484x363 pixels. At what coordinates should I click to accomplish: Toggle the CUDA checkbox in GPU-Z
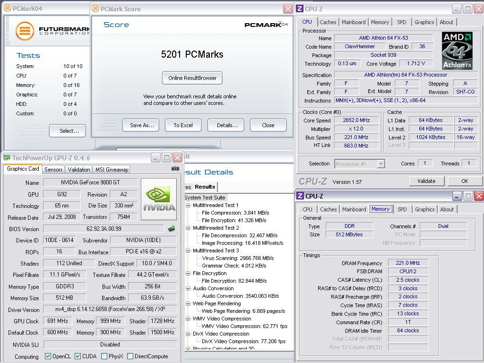pyautogui.click(x=78, y=356)
